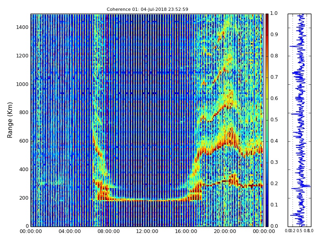Click the 1000 range tick label
The width and height of the screenshot is (321, 241).
pyautogui.click(x=22, y=84)
